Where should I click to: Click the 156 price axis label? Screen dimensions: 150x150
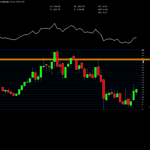(x=143, y=73)
